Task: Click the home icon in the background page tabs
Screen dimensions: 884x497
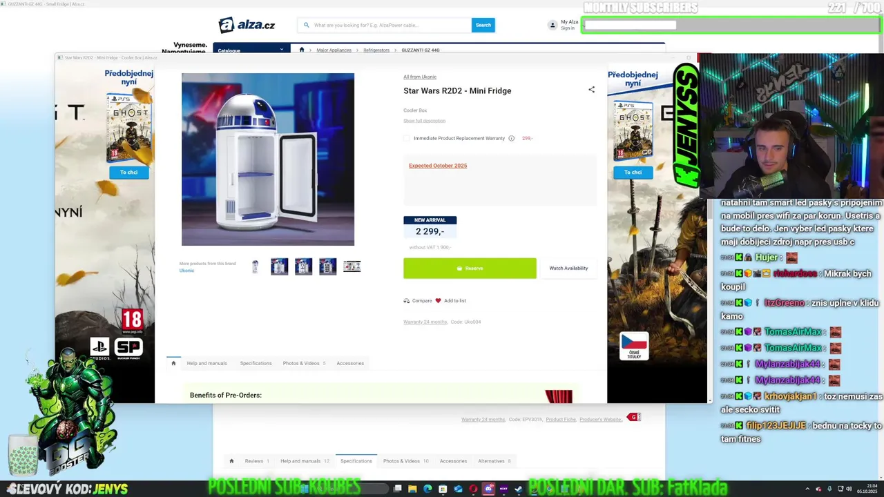Action: pyautogui.click(x=231, y=461)
